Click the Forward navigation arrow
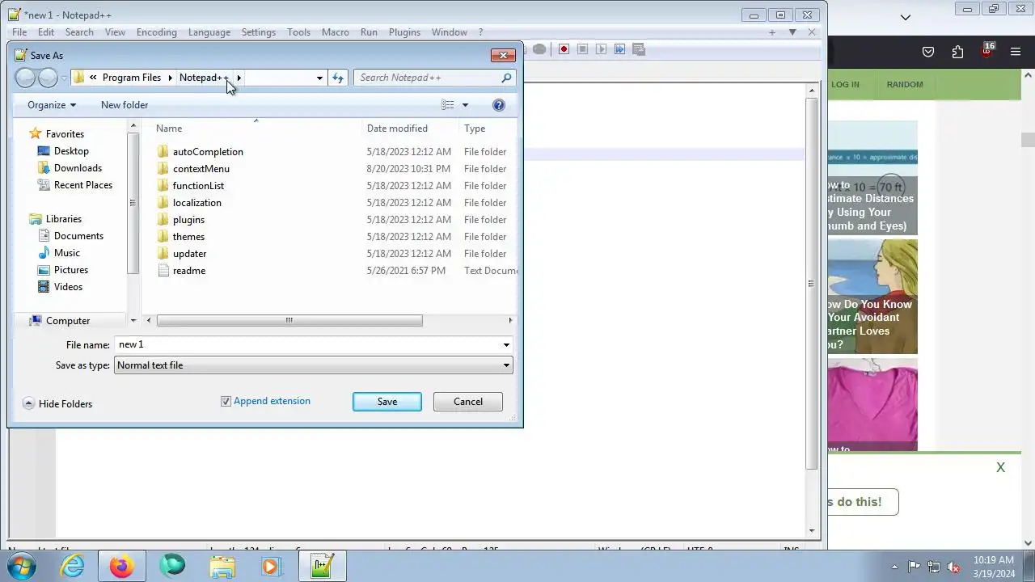This screenshot has height=582, width=1035. pyautogui.click(x=48, y=78)
